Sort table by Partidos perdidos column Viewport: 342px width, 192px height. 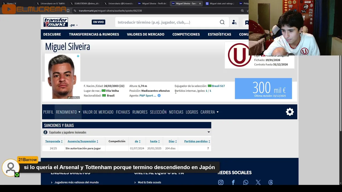click(197, 141)
